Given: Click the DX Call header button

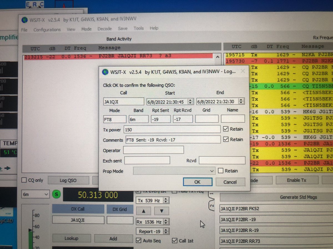Looking at the screenshot, I should coord(78,209).
